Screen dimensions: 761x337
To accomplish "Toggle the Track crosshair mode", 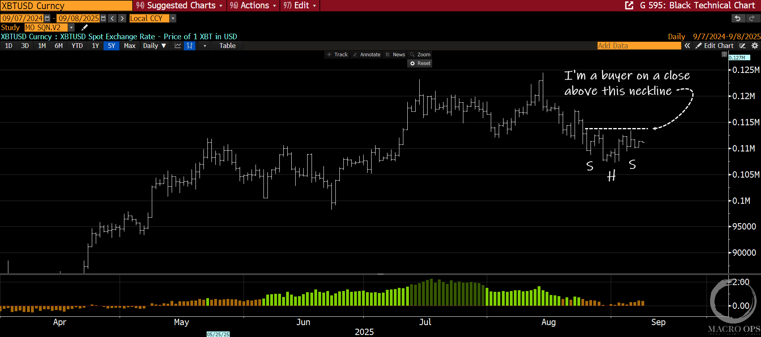I will pyautogui.click(x=337, y=55).
